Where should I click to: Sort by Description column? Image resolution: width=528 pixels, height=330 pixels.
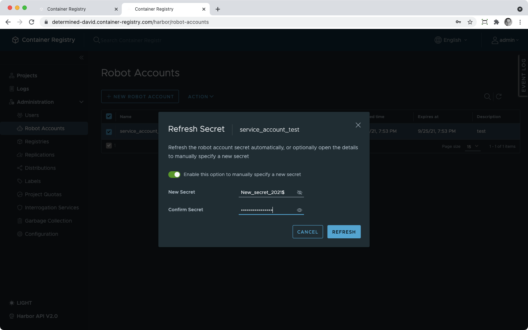(x=489, y=117)
